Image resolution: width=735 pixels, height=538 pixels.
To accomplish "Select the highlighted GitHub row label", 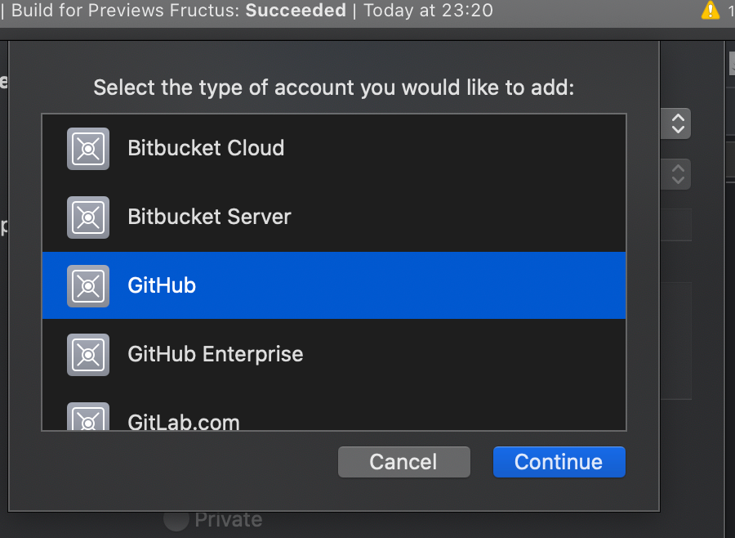I will (x=162, y=285).
